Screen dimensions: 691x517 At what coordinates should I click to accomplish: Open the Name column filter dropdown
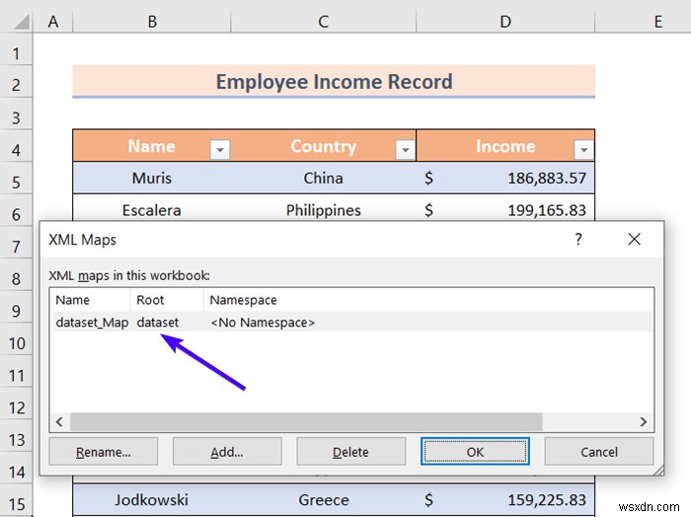(x=219, y=150)
